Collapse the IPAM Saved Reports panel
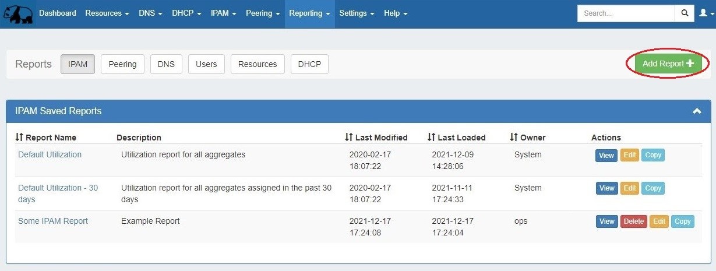This screenshot has width=716, height=271. coord(696,111)
